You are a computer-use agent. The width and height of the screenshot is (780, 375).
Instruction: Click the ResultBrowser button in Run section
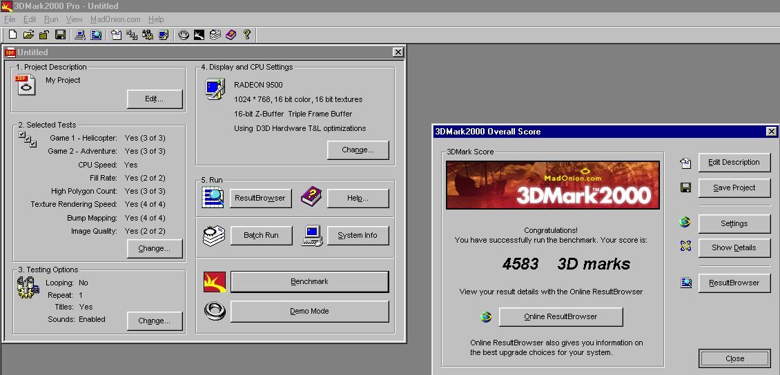261,198
